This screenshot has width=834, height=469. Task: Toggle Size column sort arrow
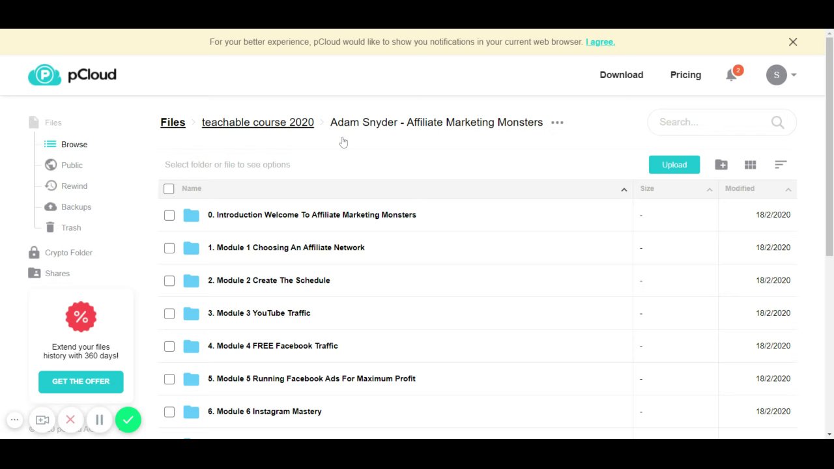(x=710, y=190)
